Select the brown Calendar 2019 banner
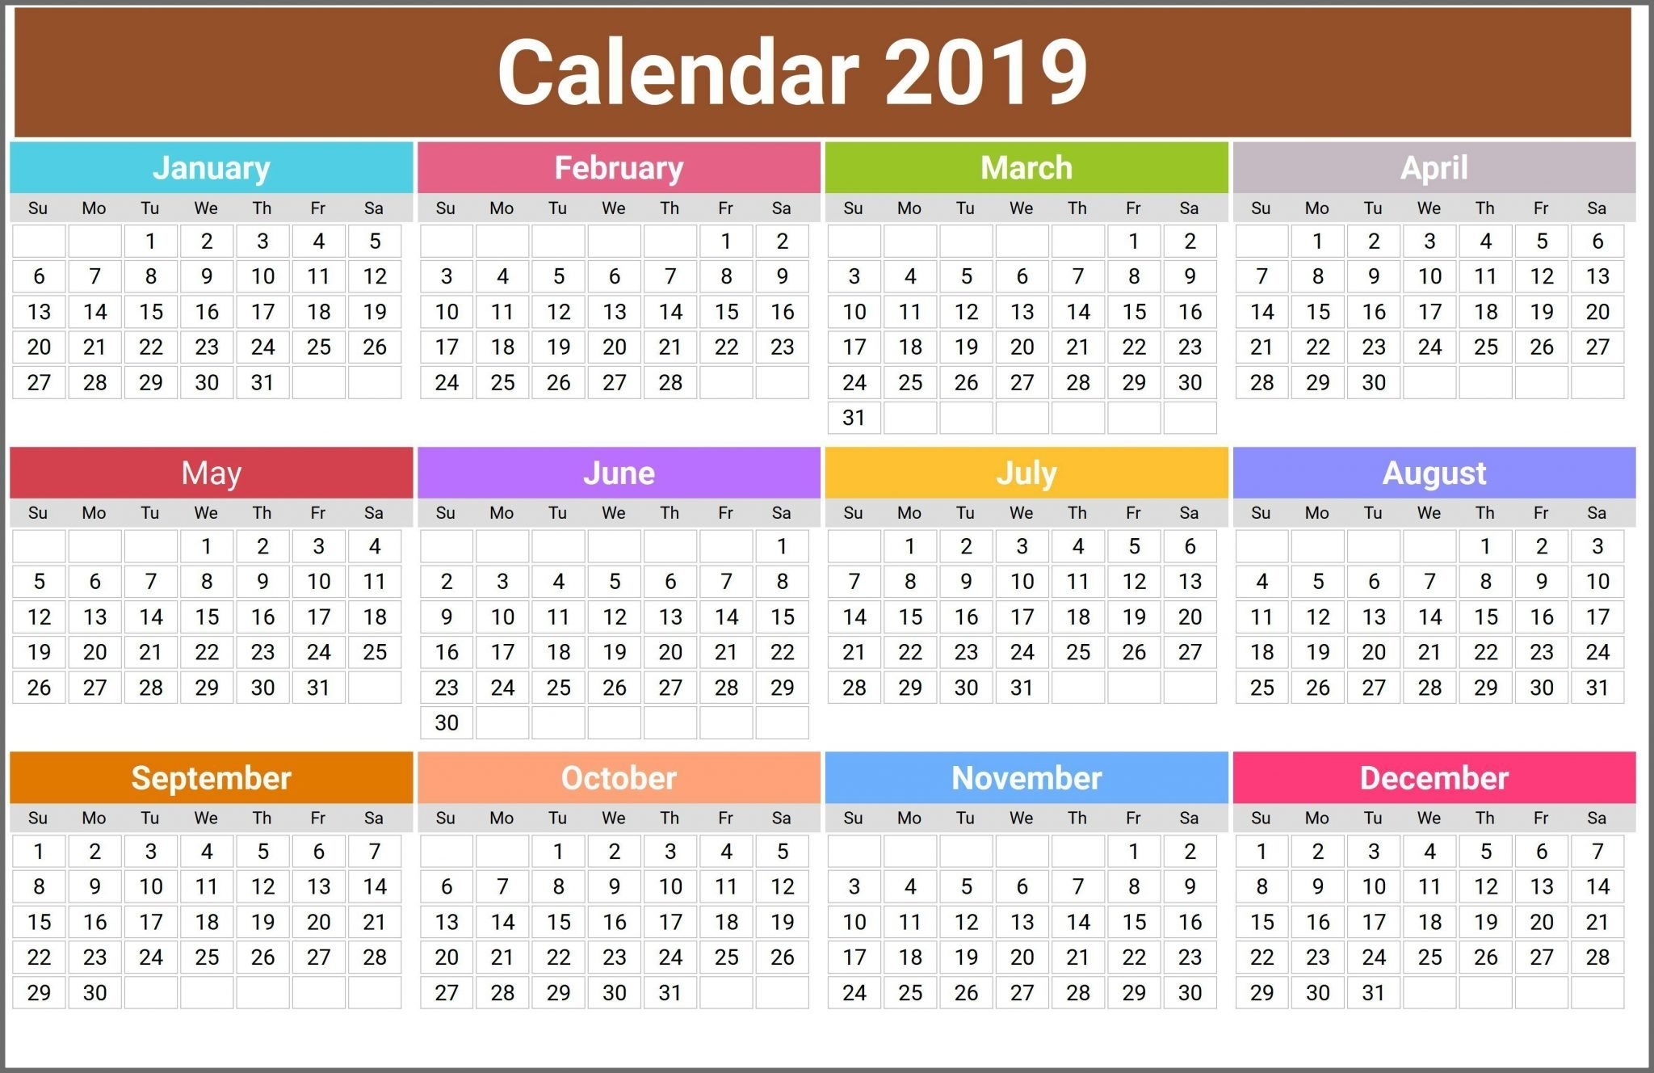 pos(827,66)
